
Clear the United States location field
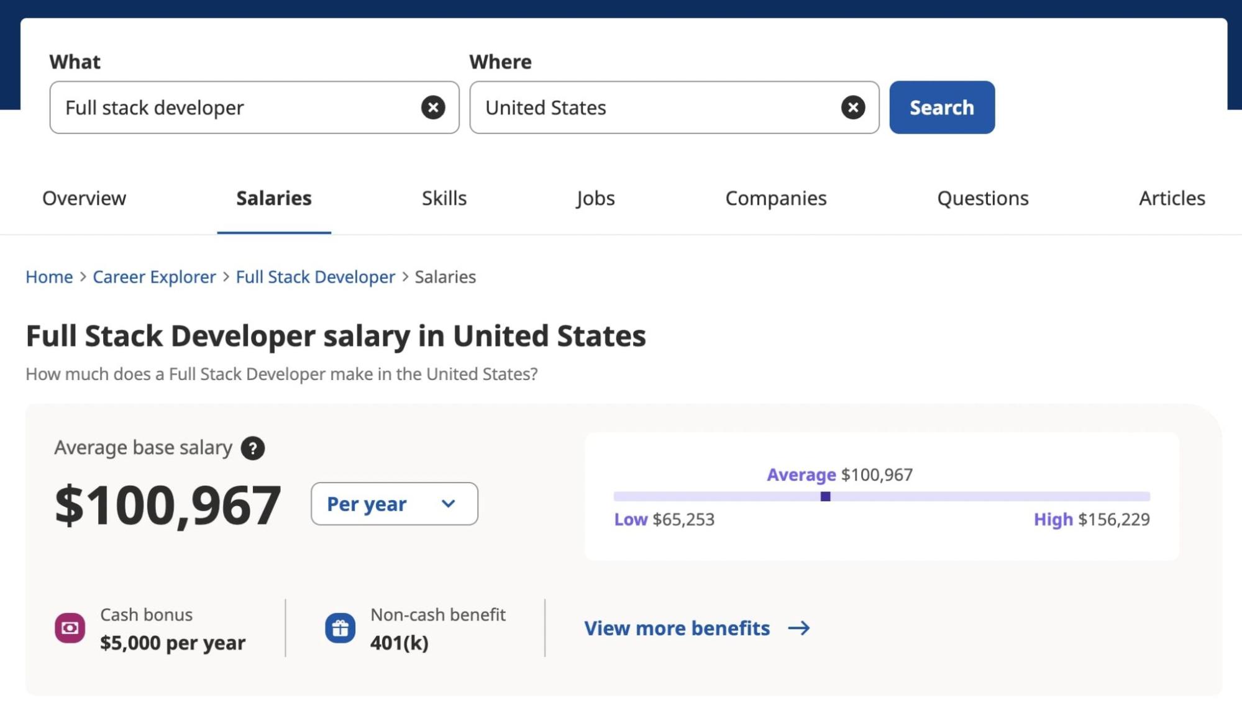pyautogui.click(x=853, y=107)
